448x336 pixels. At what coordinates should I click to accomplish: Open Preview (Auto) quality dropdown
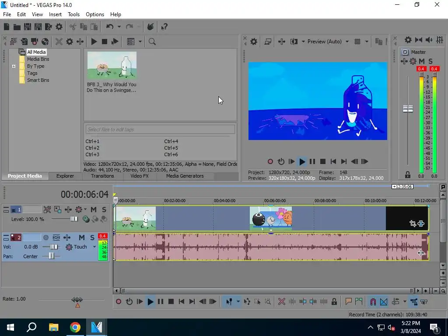tap(347, 42)
